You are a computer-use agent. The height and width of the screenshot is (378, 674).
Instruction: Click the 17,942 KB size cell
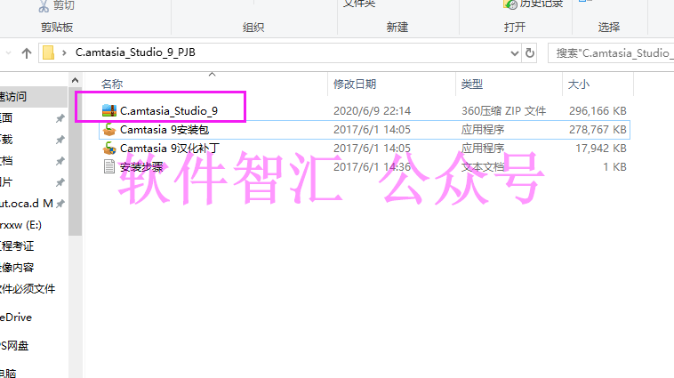[601, 148]
